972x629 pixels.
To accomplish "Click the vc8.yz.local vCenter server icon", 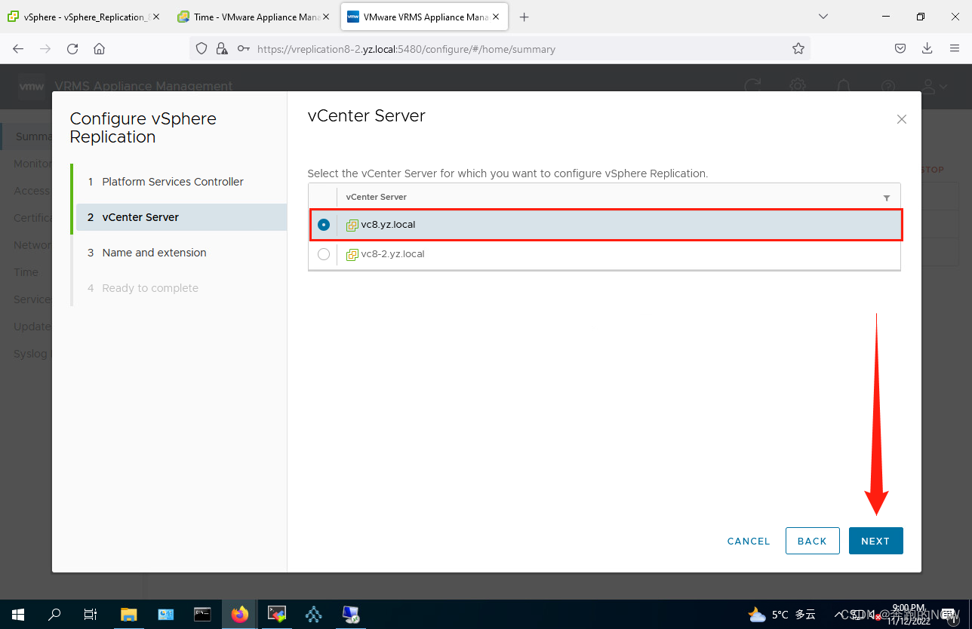I will point(352,224).
